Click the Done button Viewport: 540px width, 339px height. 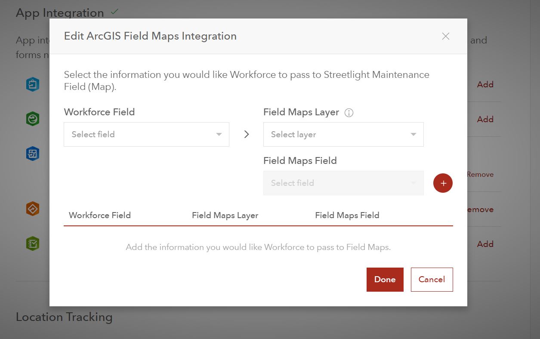385,279
